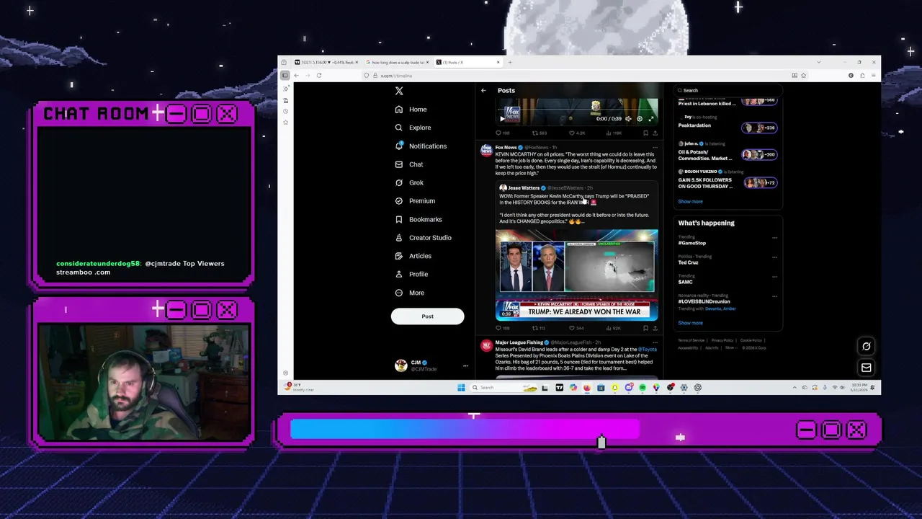This screenshot has height=519, width=922.
Task: Click the X logo in the sidebar
Action: pos(399,91)
